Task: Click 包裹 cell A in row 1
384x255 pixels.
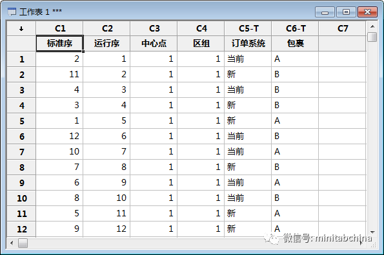Action: point(295,59)
